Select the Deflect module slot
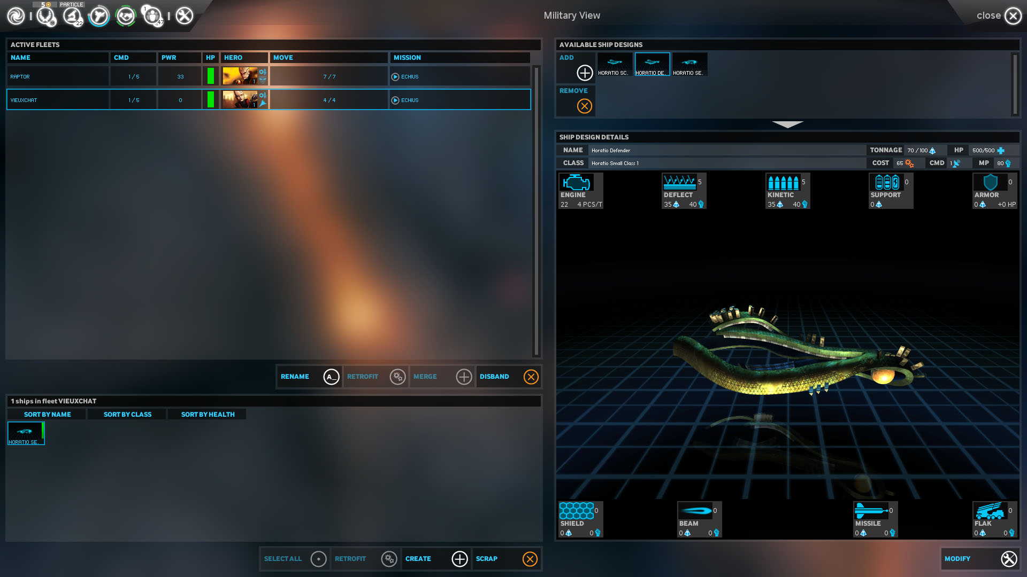The height and width of the screenshot is (577, 1027). click(x=683, y=190)
